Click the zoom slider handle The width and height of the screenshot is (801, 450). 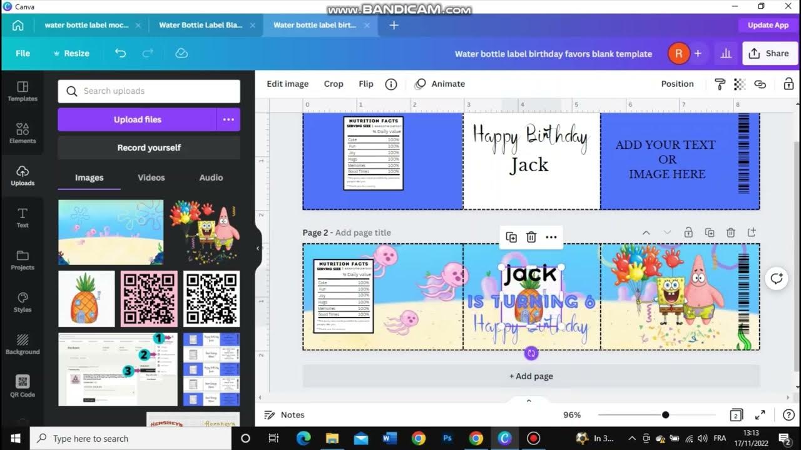click(665, 415)
